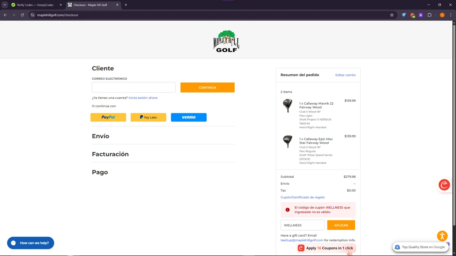Click the 2 Items count text
Screen dimensions: 456x256
286,92
